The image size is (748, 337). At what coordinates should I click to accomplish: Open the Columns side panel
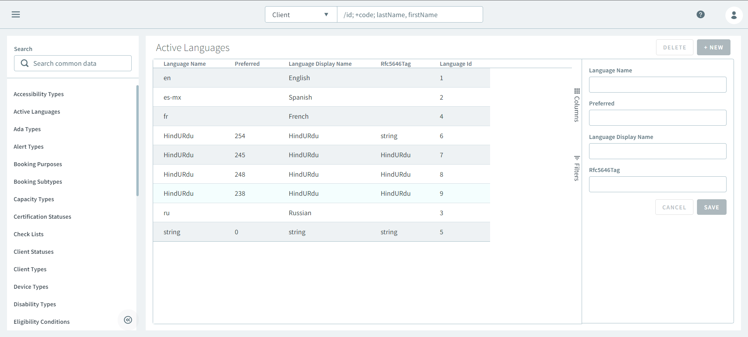pos(577,105)
